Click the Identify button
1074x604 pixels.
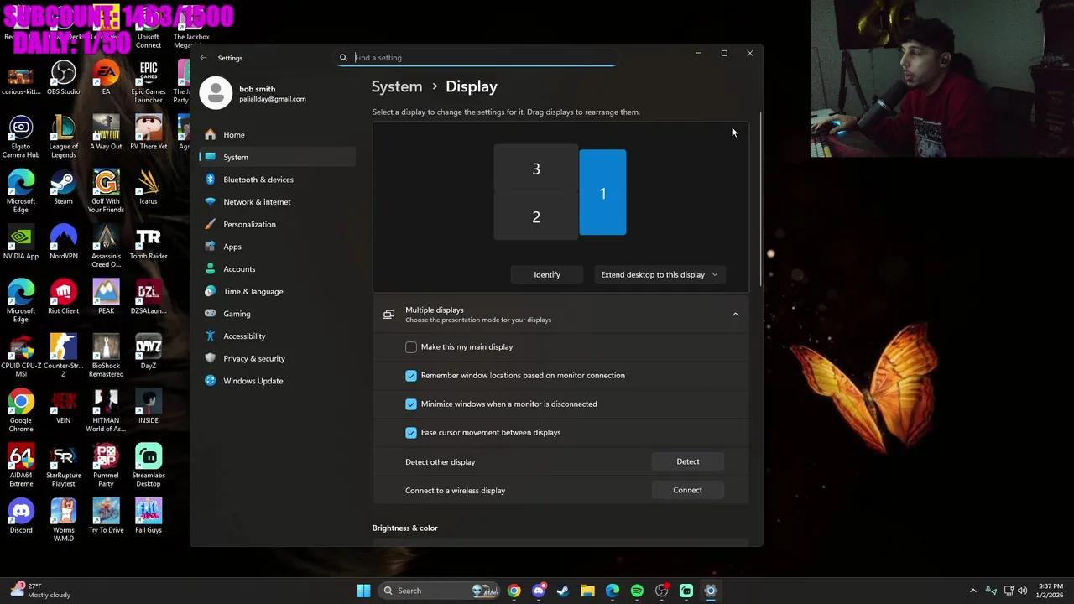coord(547,274)
